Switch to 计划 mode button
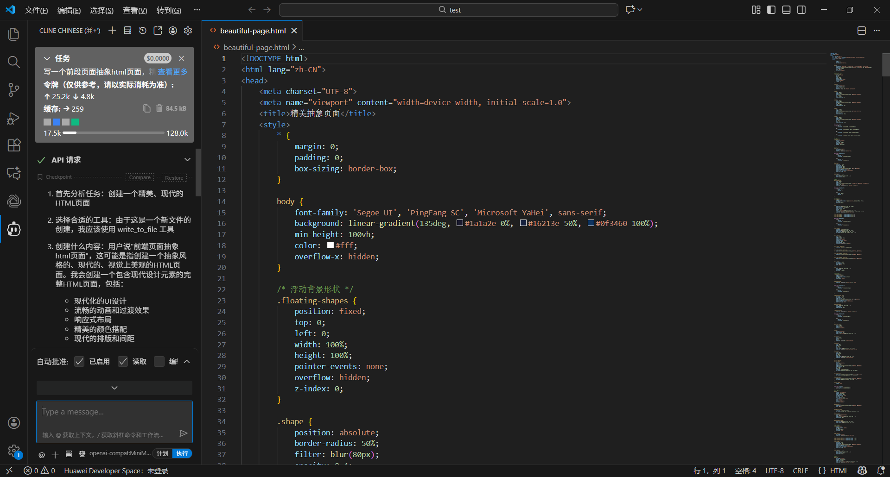 point(163,453)
